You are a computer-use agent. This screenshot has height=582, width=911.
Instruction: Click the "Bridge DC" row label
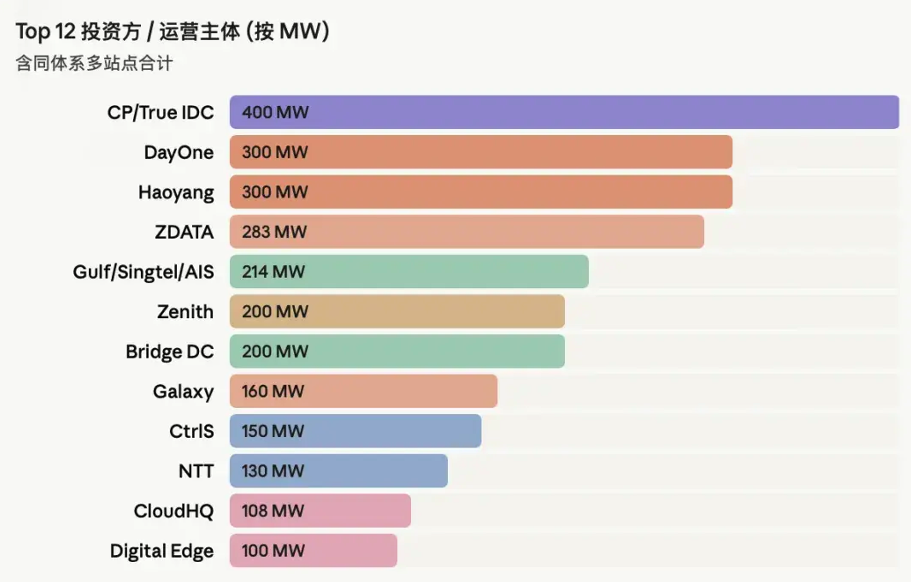click(x=170, y=352)
